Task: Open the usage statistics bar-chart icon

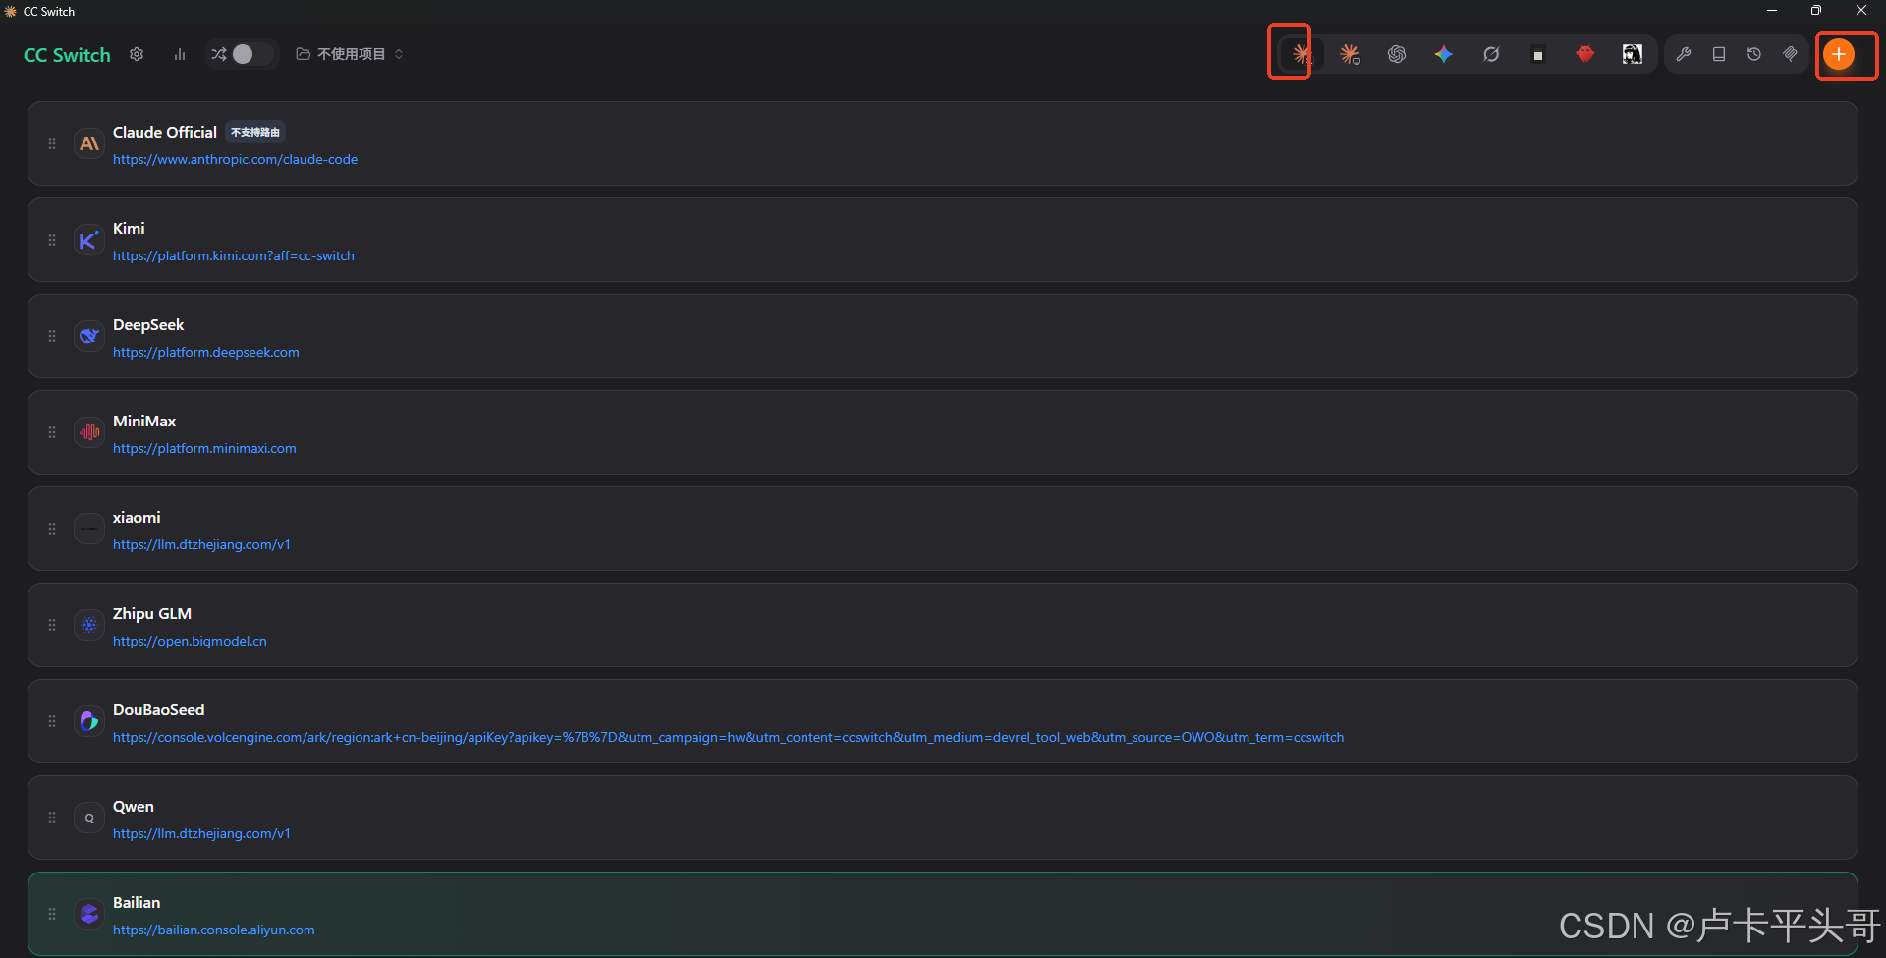Action: [180, 54]
